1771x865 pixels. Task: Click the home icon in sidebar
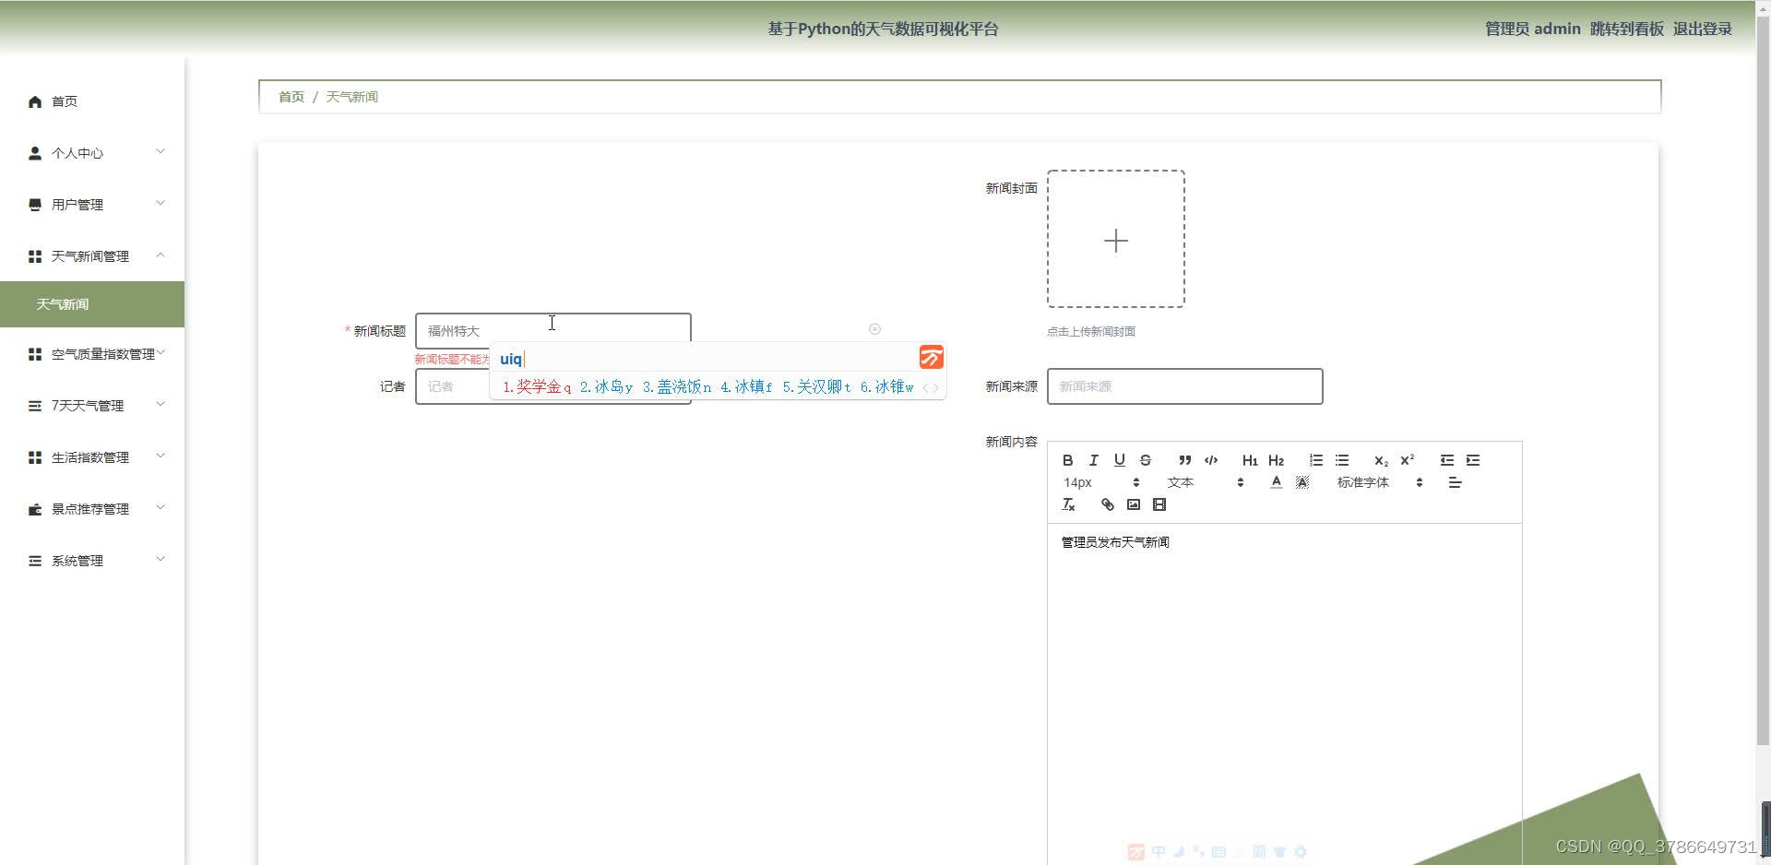(x=35, y=101)
